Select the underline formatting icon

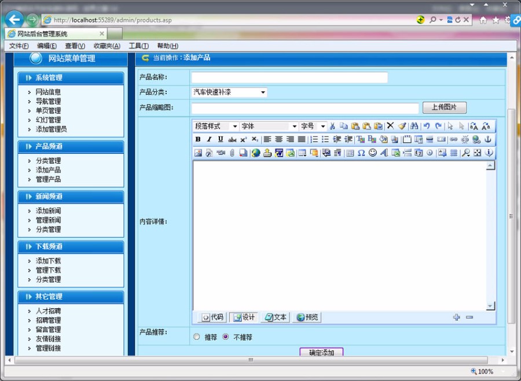[221, 139]
